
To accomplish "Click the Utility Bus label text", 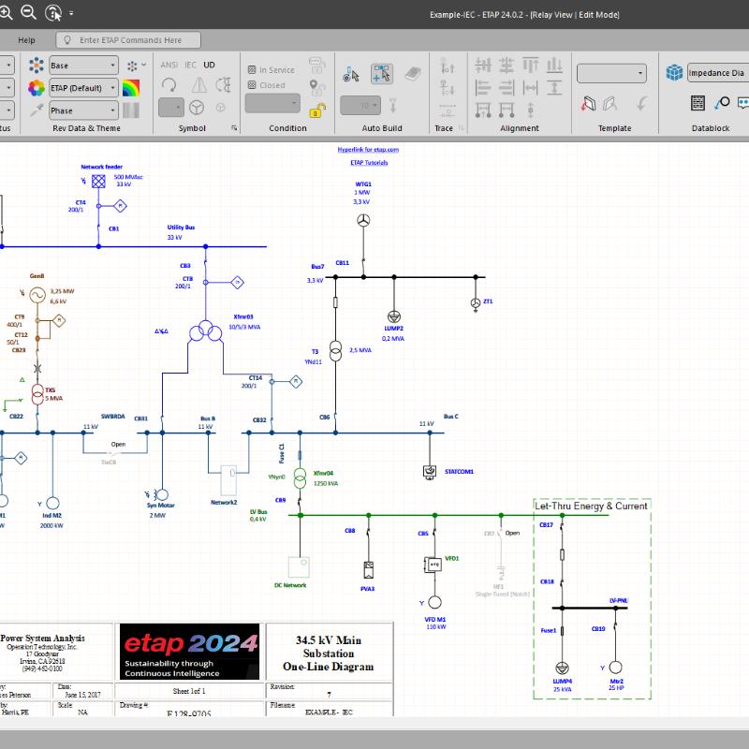I will (181, 228).
